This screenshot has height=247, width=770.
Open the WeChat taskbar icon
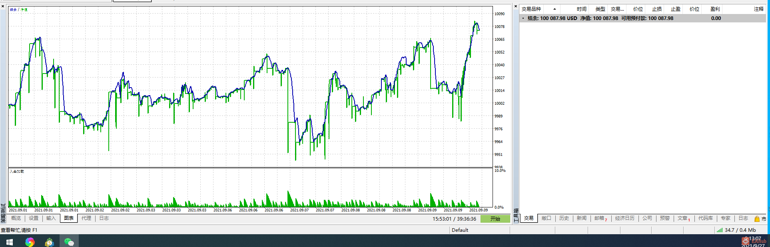[69, 242]
